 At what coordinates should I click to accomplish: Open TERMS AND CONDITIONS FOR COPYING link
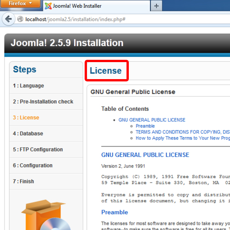[x=183, y=132]
